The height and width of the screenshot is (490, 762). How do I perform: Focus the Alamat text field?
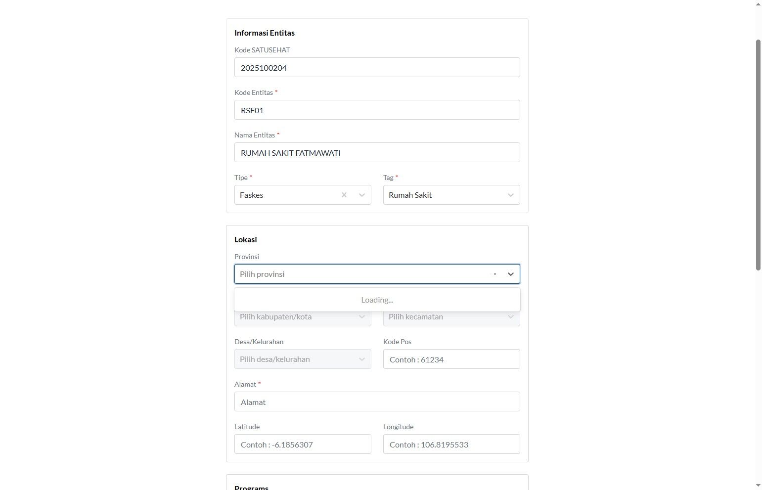pyautogui.click(x=377, y=402)
